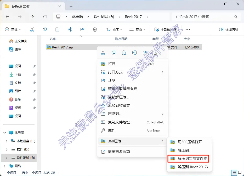Open the 查看 view dropdown

137,29
